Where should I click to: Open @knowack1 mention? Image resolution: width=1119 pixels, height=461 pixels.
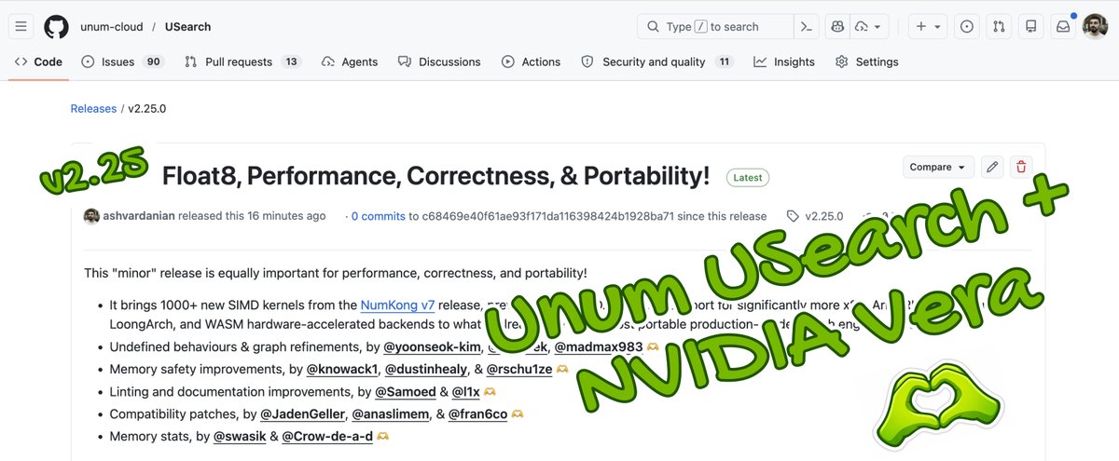344,370
